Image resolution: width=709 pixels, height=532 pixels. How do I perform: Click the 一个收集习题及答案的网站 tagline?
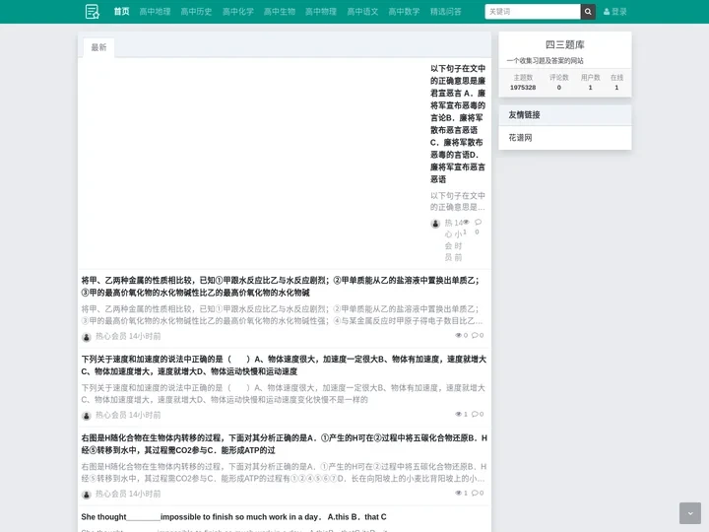click(x=545, y=61)
